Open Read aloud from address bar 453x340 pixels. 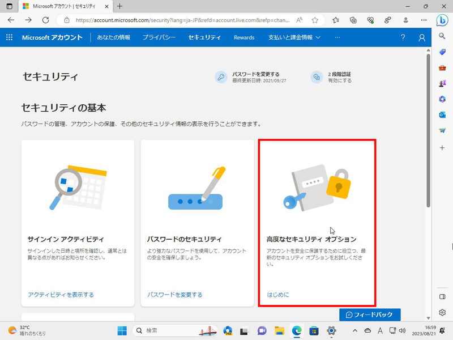point(300,20)
